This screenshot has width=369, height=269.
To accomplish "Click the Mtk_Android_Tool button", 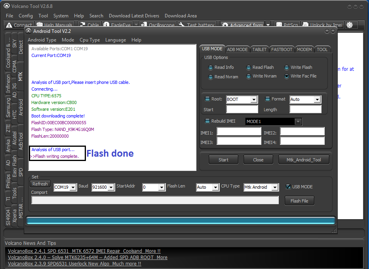I will 304,160.
